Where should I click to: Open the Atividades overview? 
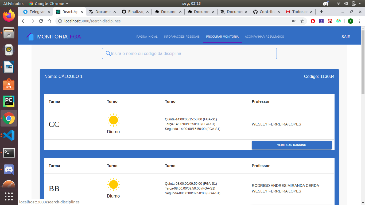pos(13,3)
